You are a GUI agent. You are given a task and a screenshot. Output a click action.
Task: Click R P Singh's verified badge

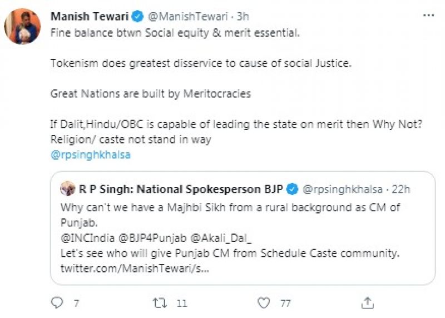click(x=292, y=189)
